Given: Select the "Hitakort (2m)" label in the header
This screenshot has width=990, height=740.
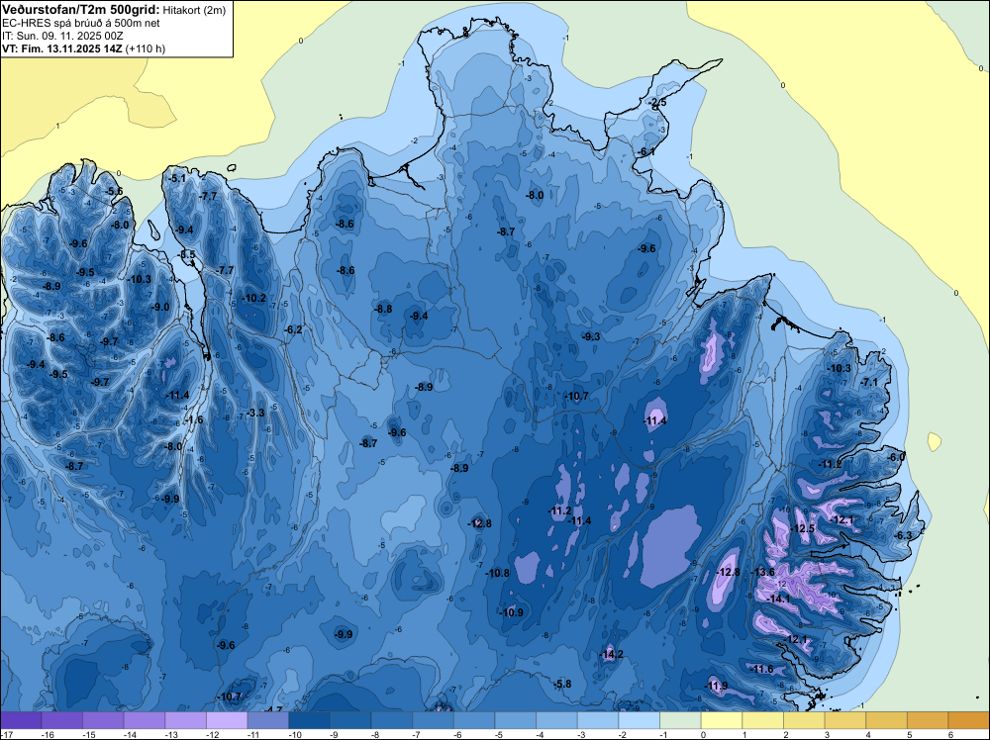Looking at the screenshot, I should point(194,10).
